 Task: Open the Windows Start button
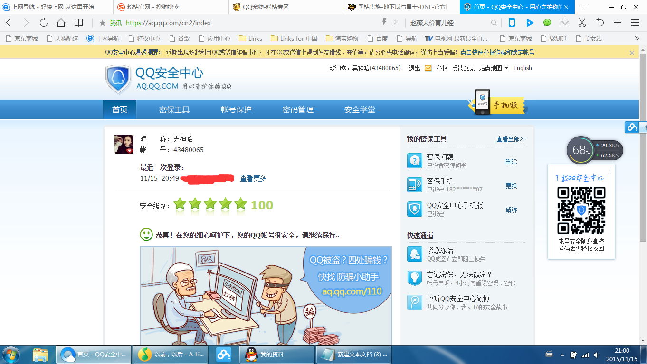pyautogui.click(x=11, y=355)
